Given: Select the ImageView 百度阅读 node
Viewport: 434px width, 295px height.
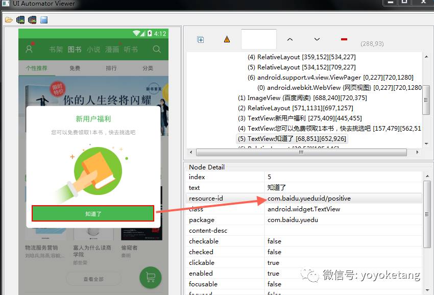Looking at the screenshot, I should click(x=302, y=98).
